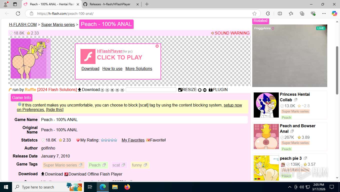View site information lock icon
Viewport: 340px width, 192px height.
click(31, 13)
